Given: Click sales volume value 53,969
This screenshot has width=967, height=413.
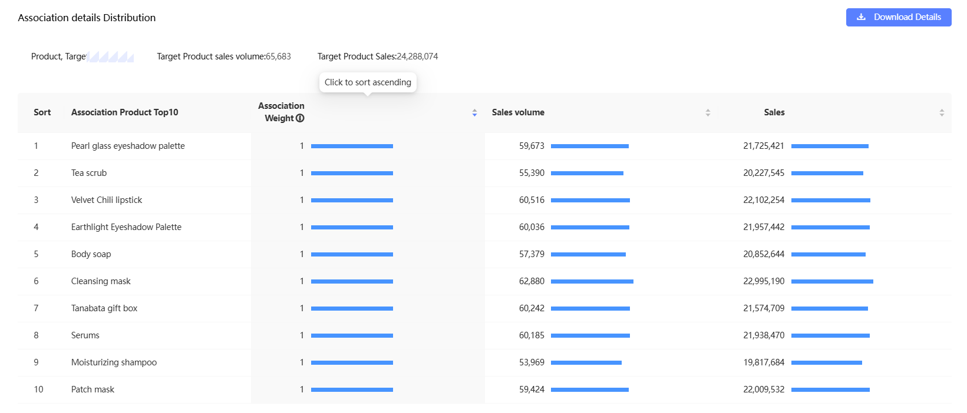Looking at the screenshot, I should [532, 362].
